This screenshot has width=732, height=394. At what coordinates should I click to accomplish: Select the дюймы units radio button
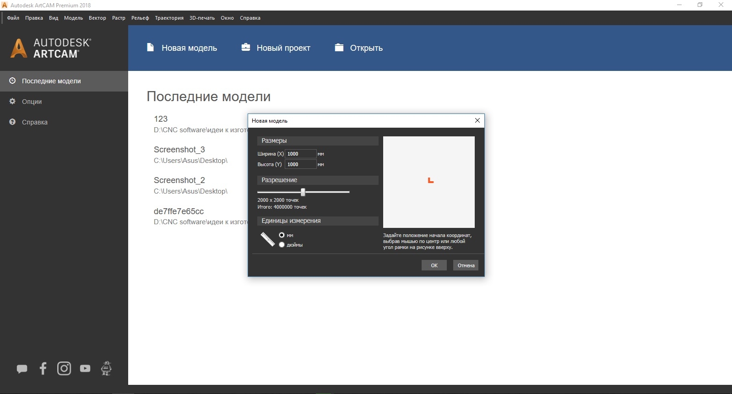pos(282,245)
